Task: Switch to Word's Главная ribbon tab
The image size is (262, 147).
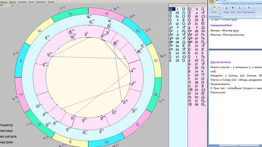Action: point(218,3)
